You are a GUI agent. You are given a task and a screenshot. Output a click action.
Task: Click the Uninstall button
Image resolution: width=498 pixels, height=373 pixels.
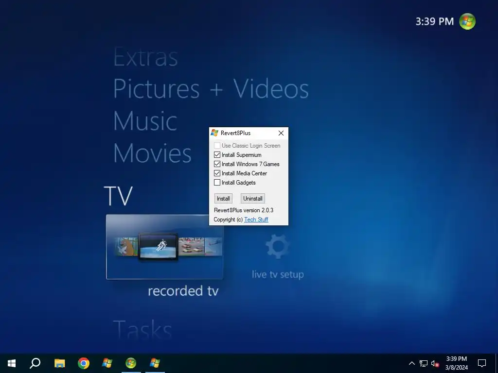tap(253, 199)
